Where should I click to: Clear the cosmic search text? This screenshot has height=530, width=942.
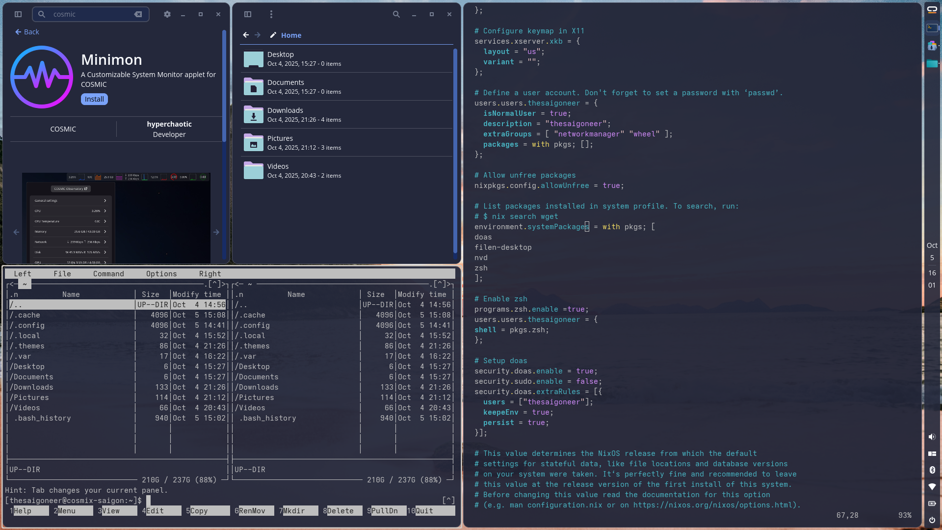pos(138,14)
